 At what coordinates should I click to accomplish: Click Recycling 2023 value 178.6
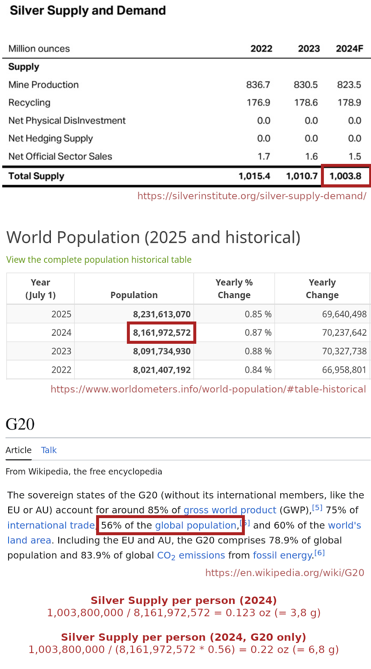click(x=306, y=103)
